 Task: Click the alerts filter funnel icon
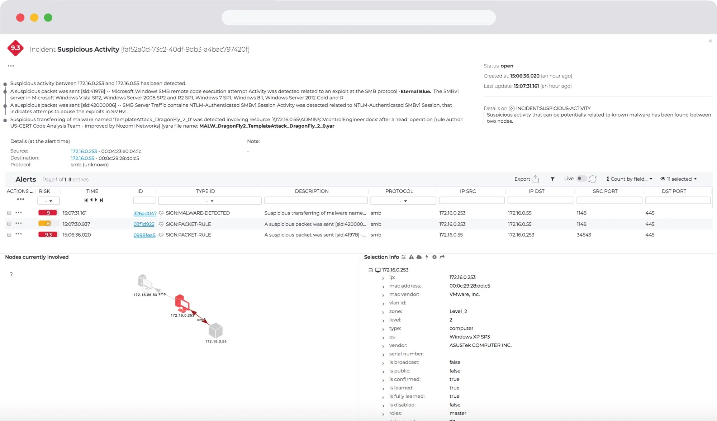(x=552, y=179)
